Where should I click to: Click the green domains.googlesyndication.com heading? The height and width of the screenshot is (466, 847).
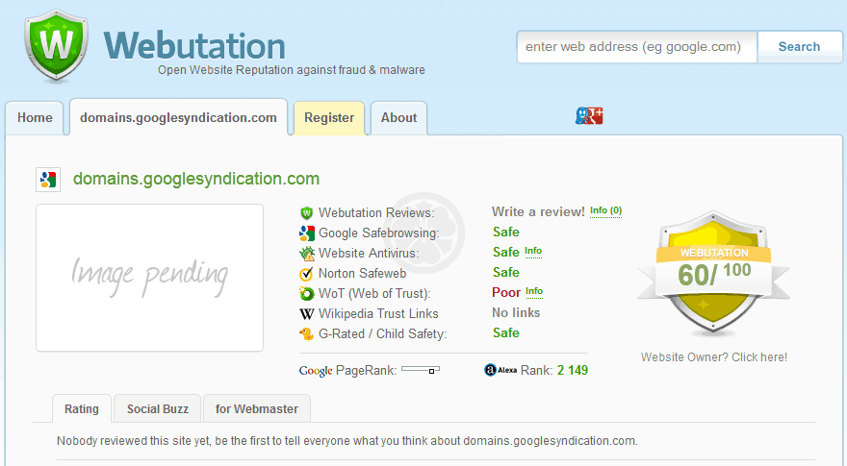tap(196, 179)
